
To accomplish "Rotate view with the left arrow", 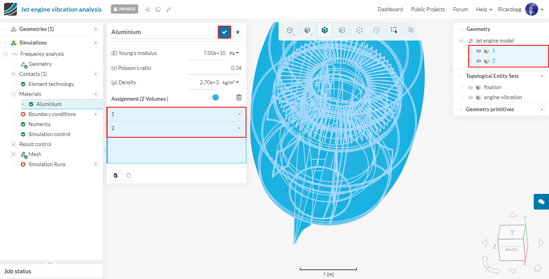I will [484, 243].
